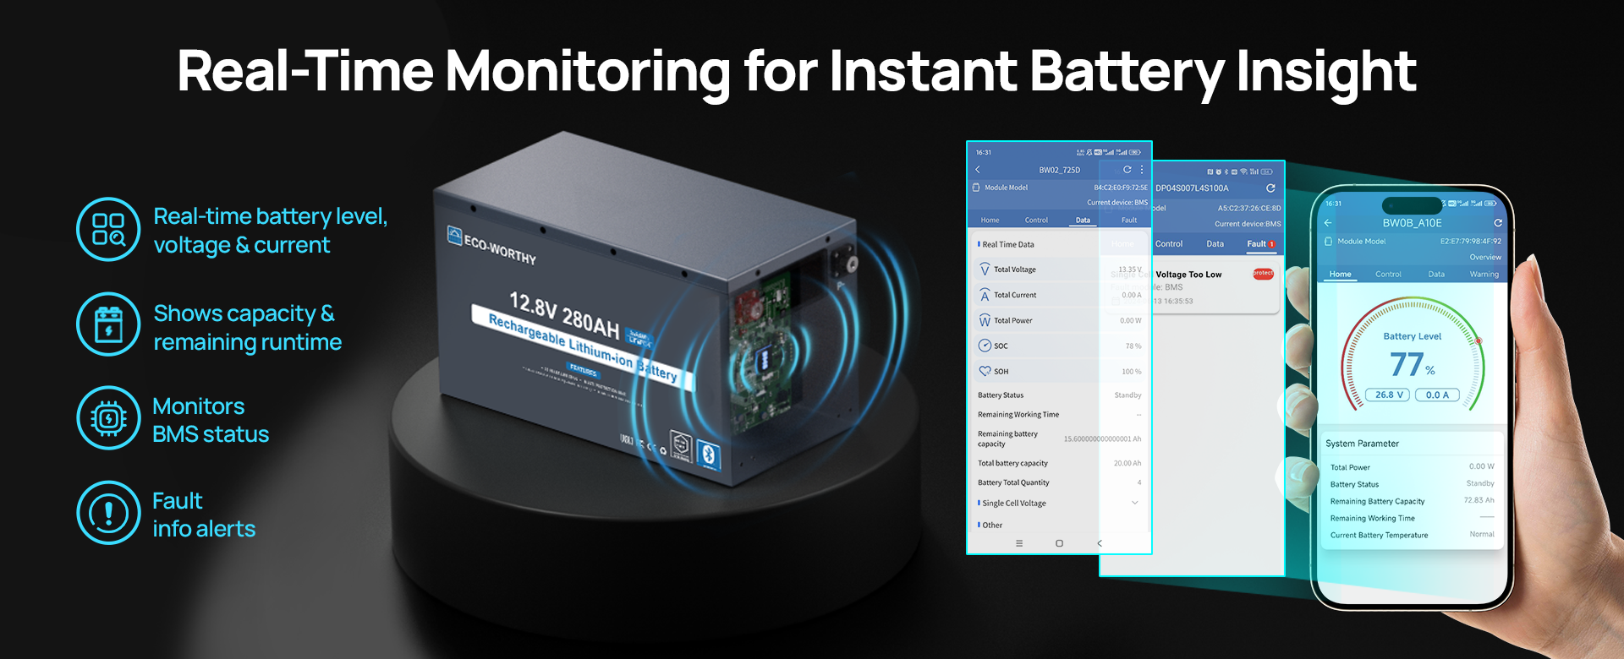
Task: Tap the 0.0 A current pill
Action: [1438, 395]
